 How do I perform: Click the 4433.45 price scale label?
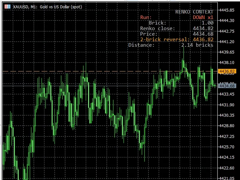click(227, 94)
